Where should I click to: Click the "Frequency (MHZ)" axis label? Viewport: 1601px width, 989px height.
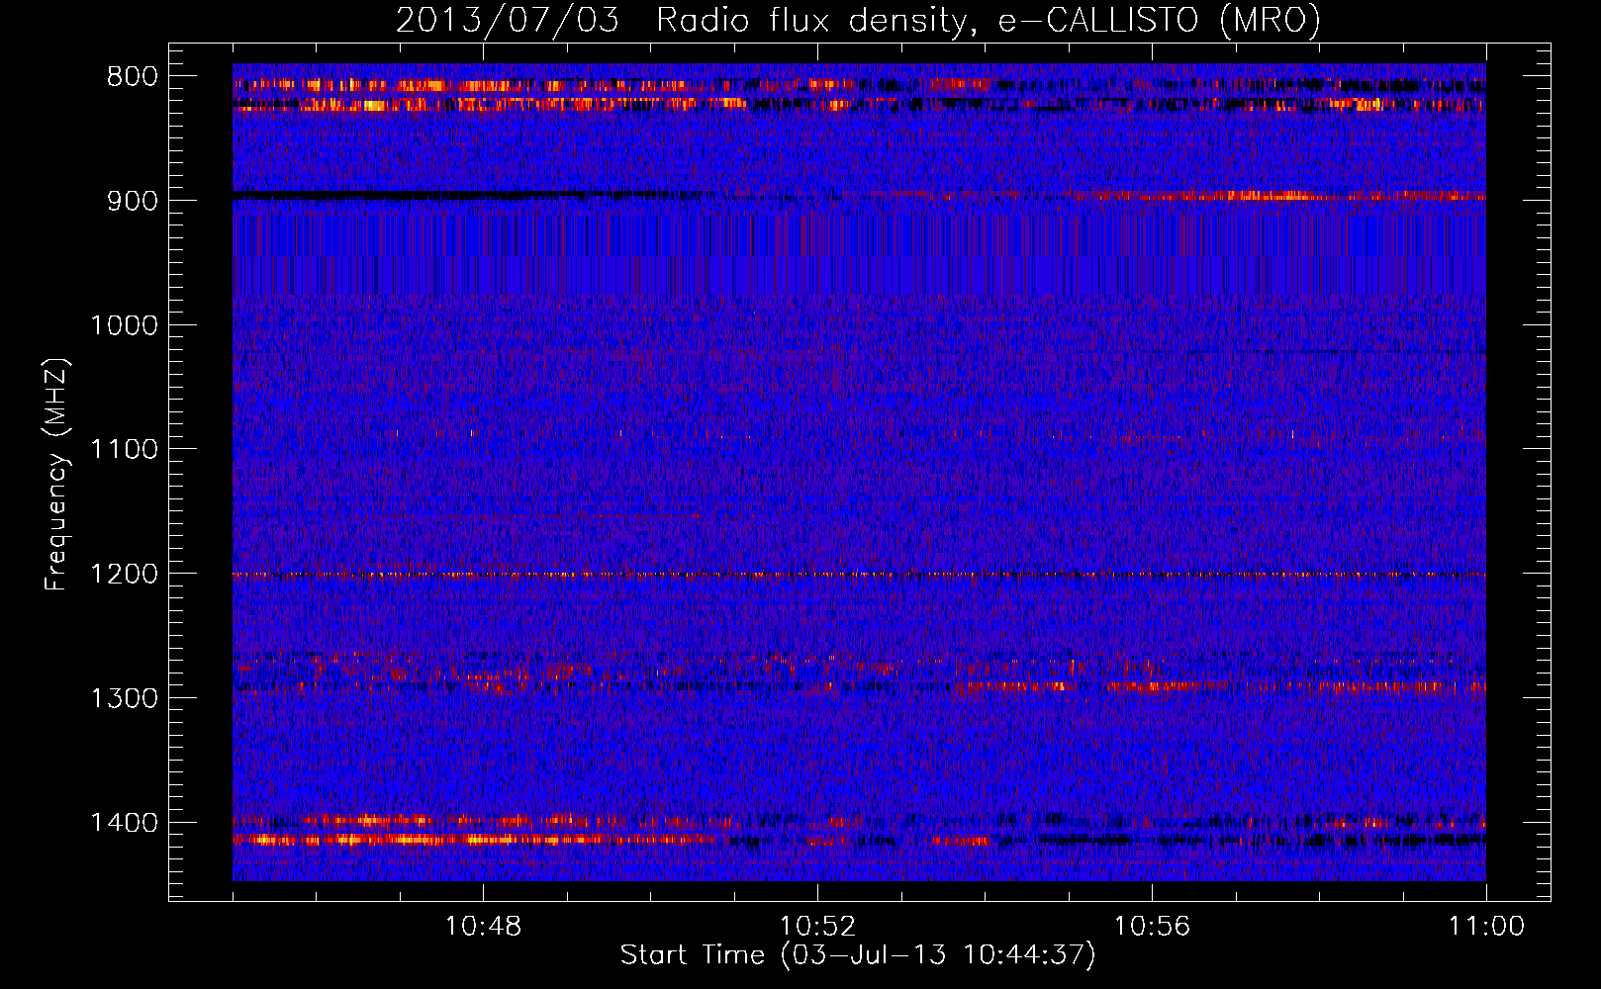tap(56, 475)
